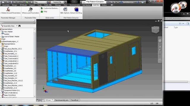Select Level of Detail : Master item

pos(12,37)
